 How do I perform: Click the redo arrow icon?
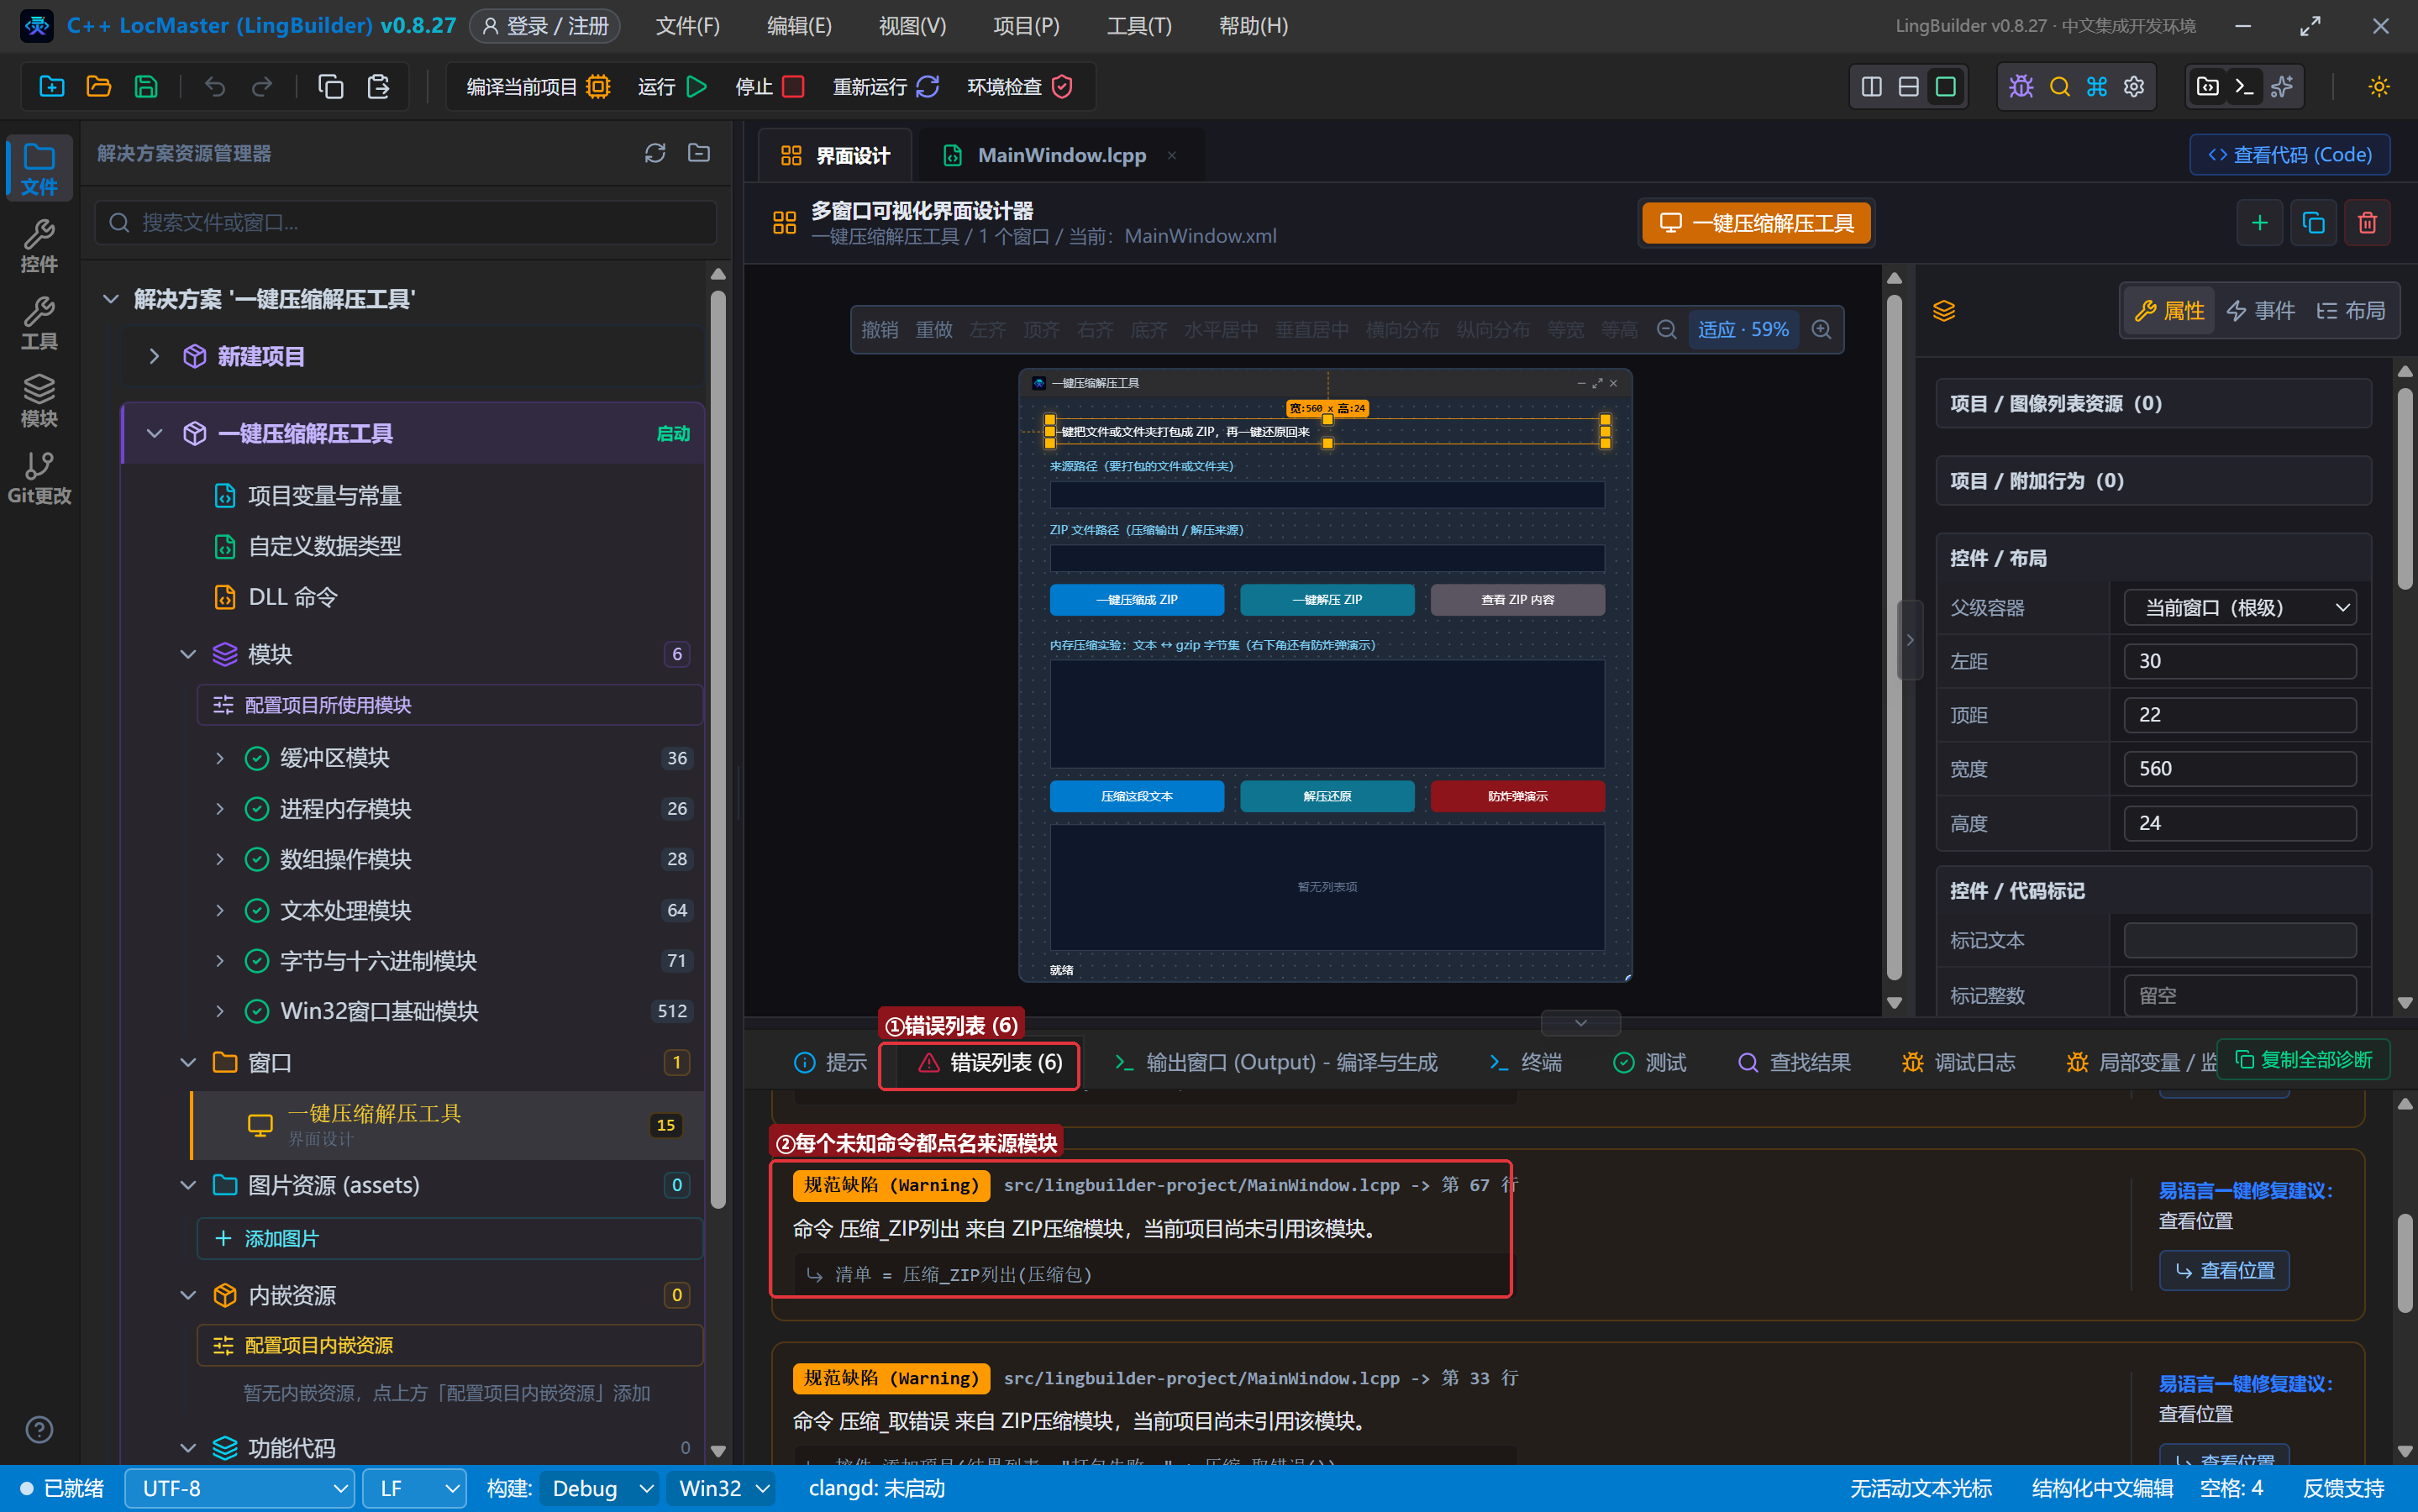(262, 87)
